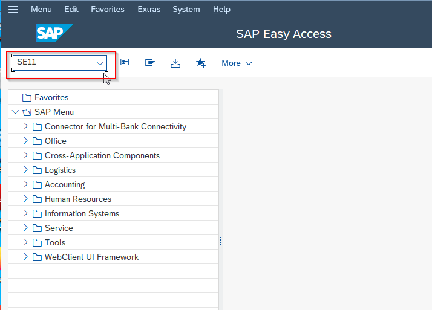Open the Extras menu
The height and width of the screenshot is (310, 432).
pos(149,9)
